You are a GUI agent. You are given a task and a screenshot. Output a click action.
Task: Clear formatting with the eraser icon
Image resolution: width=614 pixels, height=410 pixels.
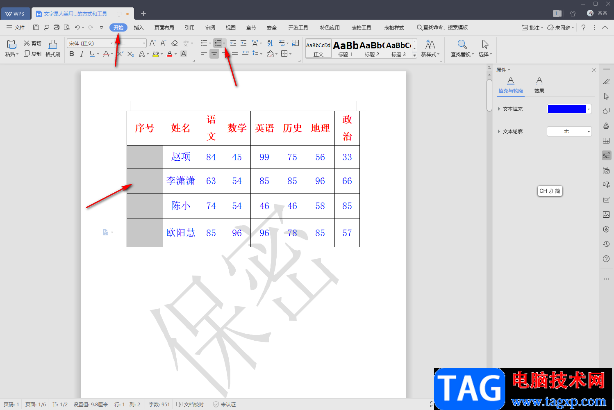click(x=175, y=43)
